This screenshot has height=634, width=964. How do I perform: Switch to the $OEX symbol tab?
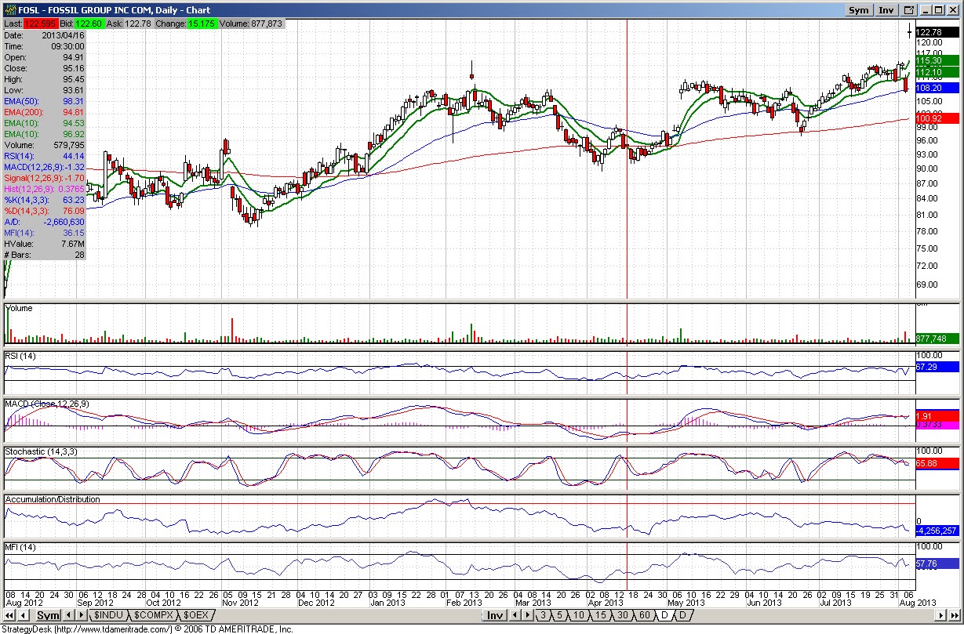coord(196,615)
